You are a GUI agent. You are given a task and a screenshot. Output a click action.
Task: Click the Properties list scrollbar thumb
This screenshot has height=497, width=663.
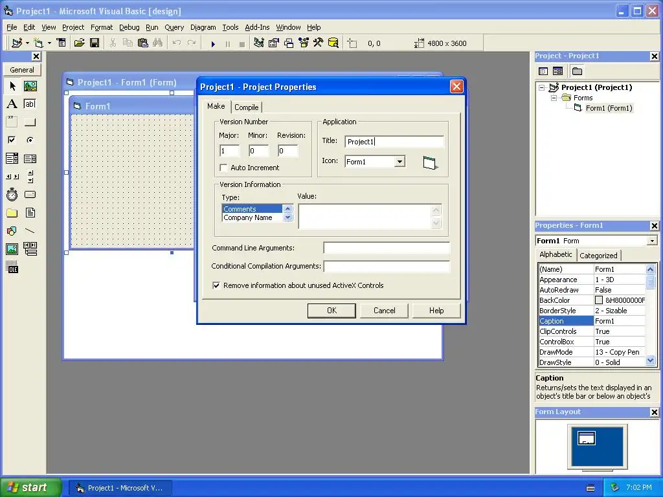(650, 282)
